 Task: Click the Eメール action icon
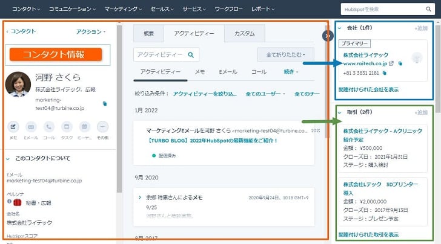(31, 127)
